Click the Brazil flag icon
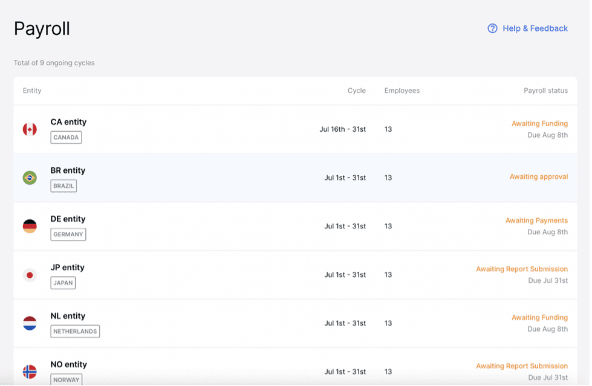Viewport: 592px width, 386px height. [x=30, y=178]
